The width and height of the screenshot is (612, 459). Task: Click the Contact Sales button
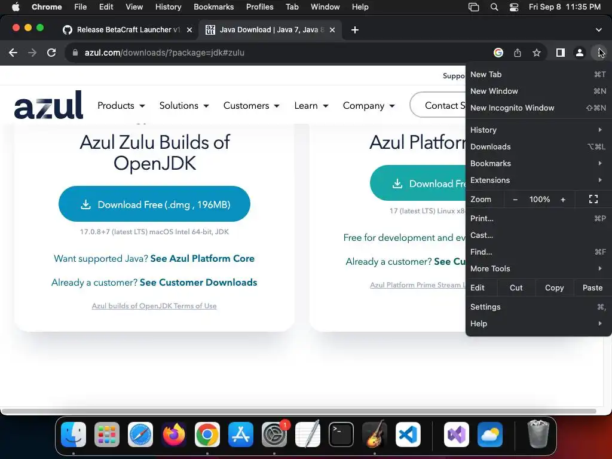point(437,105)
